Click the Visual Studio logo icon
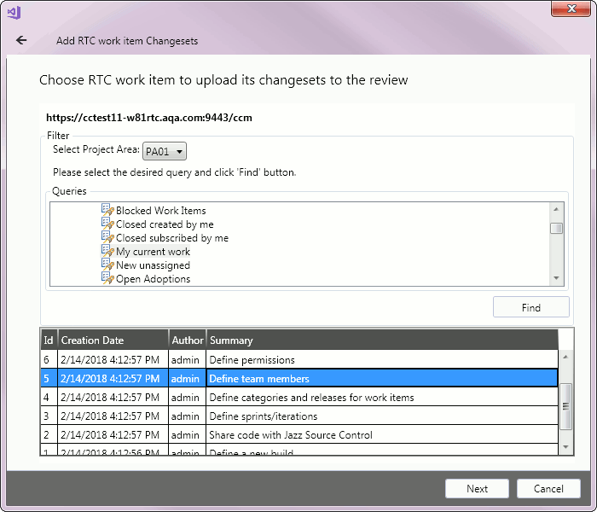The width and height of the screenshot is (597, 512). point(14,12)
